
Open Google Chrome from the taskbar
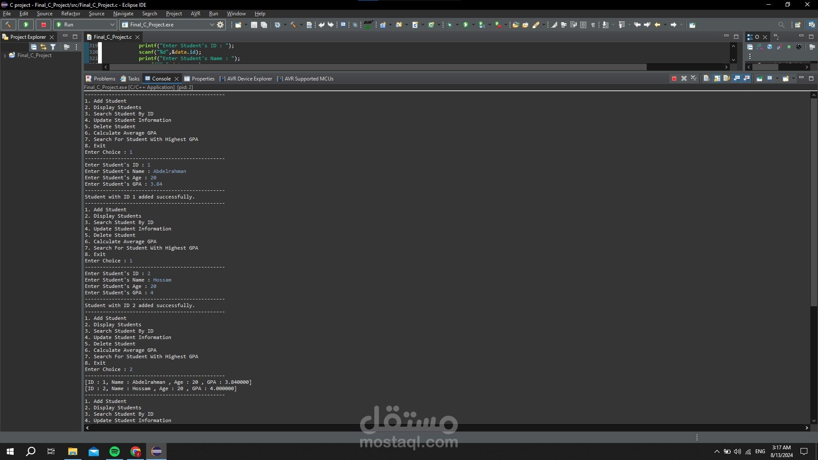point(135,451)
